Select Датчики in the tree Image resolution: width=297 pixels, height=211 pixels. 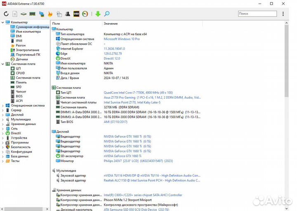pos(22,59)
